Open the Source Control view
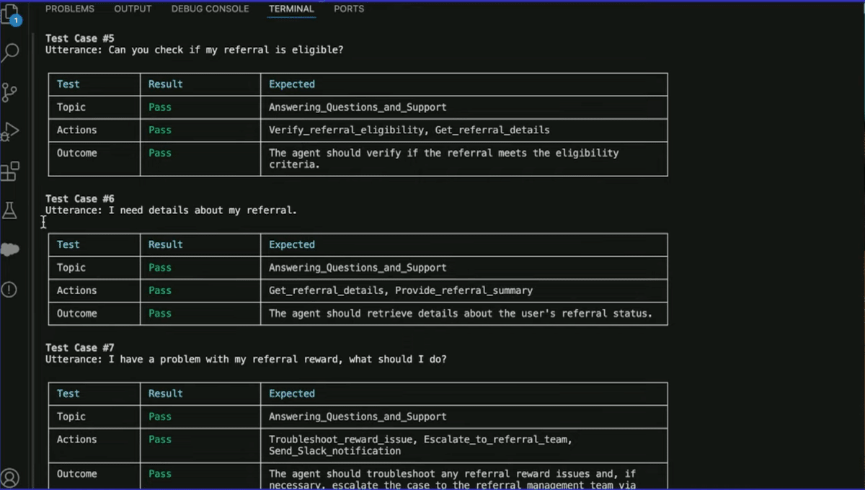 pyautogui.click(x=10, y=92)
